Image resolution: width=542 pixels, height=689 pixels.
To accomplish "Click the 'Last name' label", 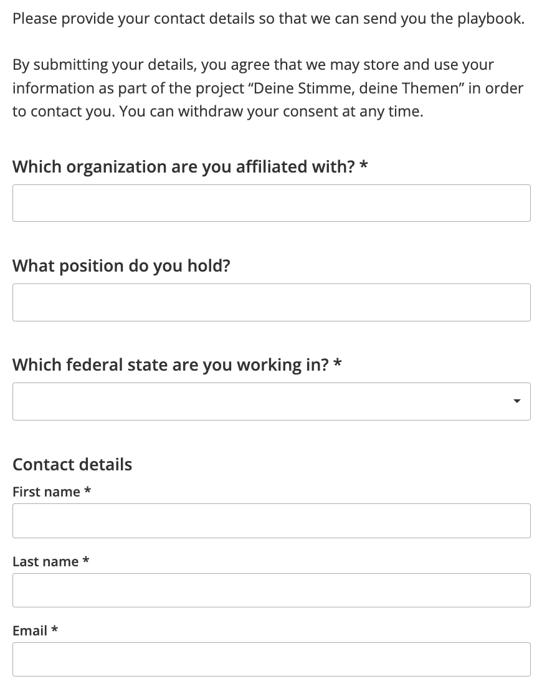I will (45, 562).
